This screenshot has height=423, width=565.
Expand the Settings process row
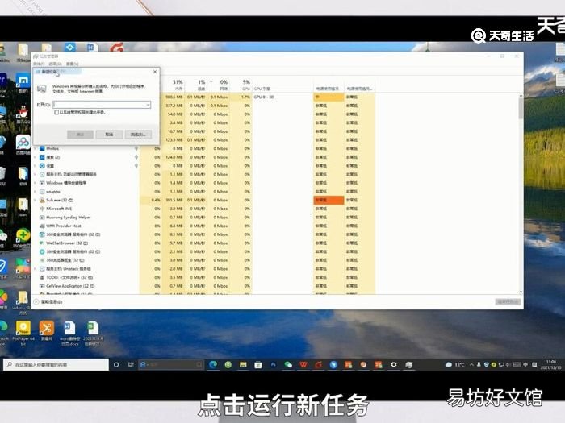coord(36,166)
